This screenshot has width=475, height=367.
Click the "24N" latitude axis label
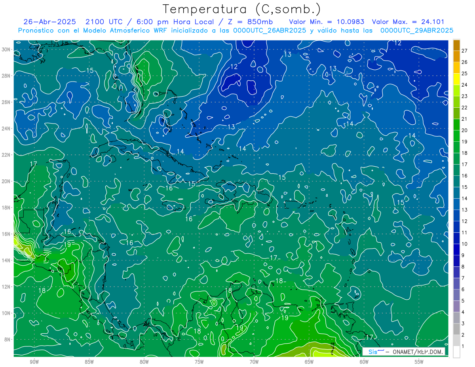(x=6, y=128)
